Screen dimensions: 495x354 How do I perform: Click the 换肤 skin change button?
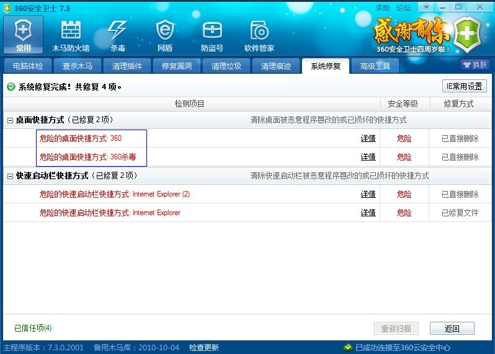[x=475, y=65]
